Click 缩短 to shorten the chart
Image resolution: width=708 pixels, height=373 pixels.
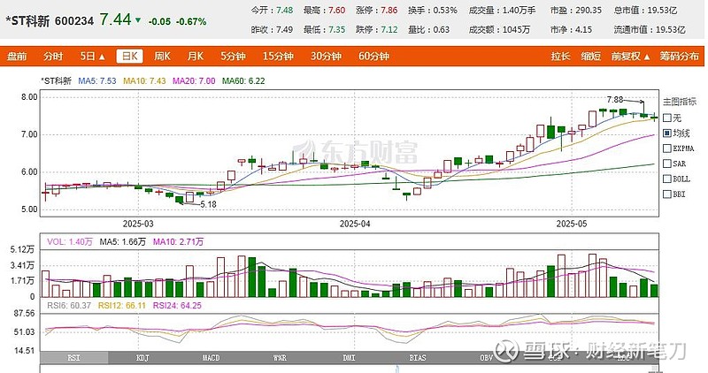coord(590,57)
